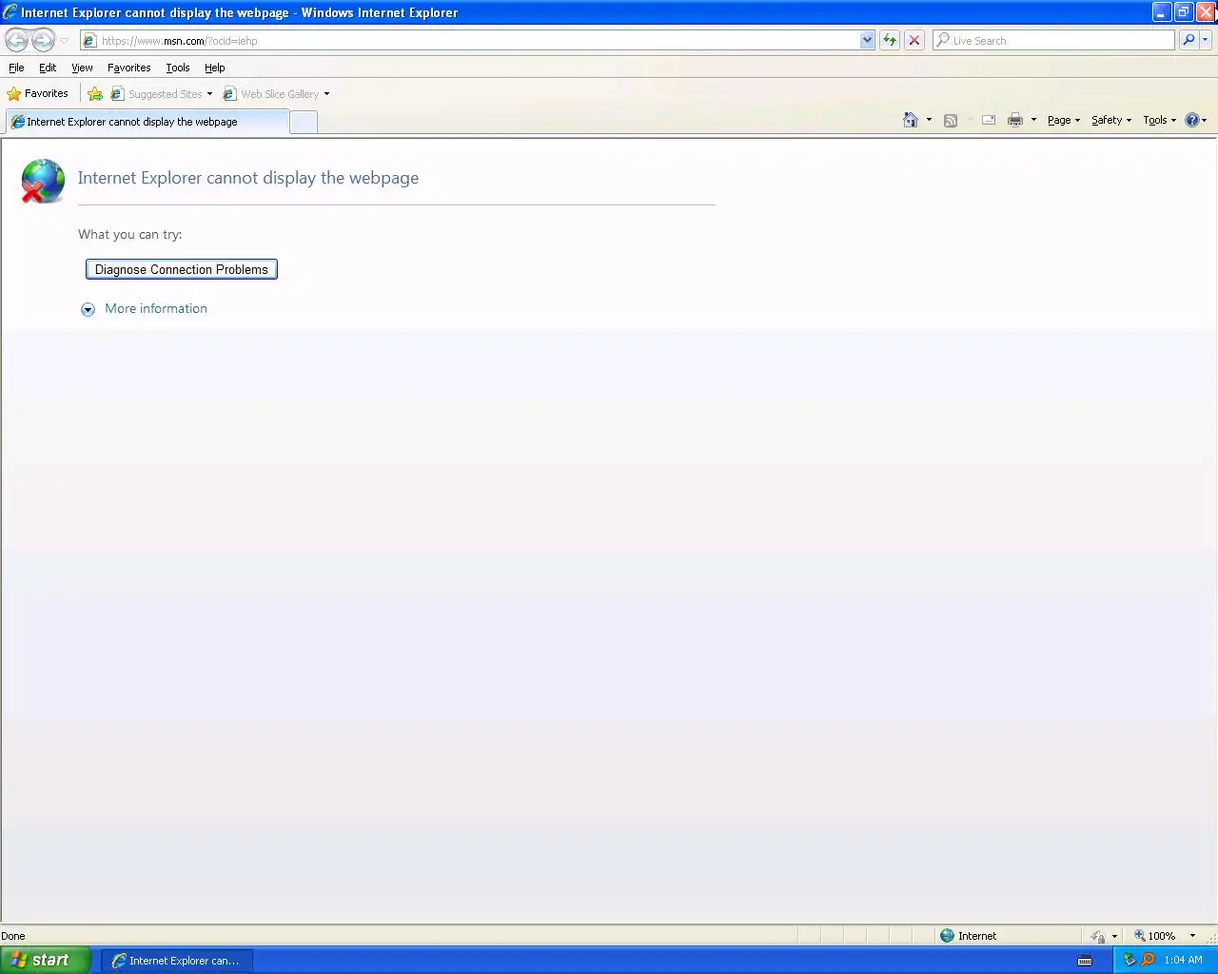The width and height of the screenshot is (1218, 974).
Task: Close the Internet Explorer window
Action: coord(1206,12)
